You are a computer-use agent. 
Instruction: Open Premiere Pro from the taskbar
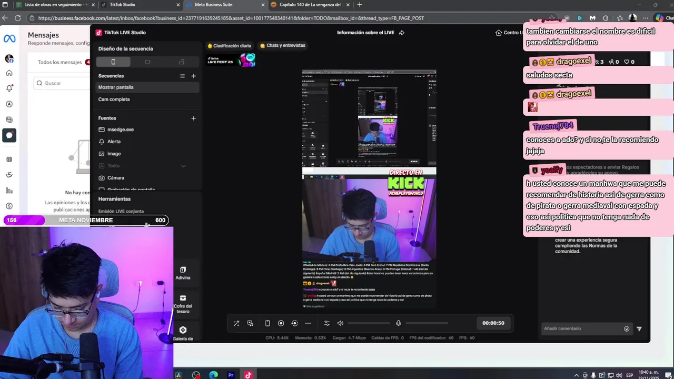tap(231, 375)
